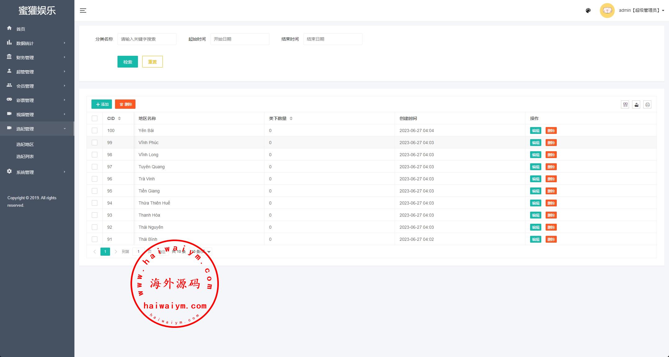Click the 开始日期 start date field

pyautogui.click(x=240, y=39)
